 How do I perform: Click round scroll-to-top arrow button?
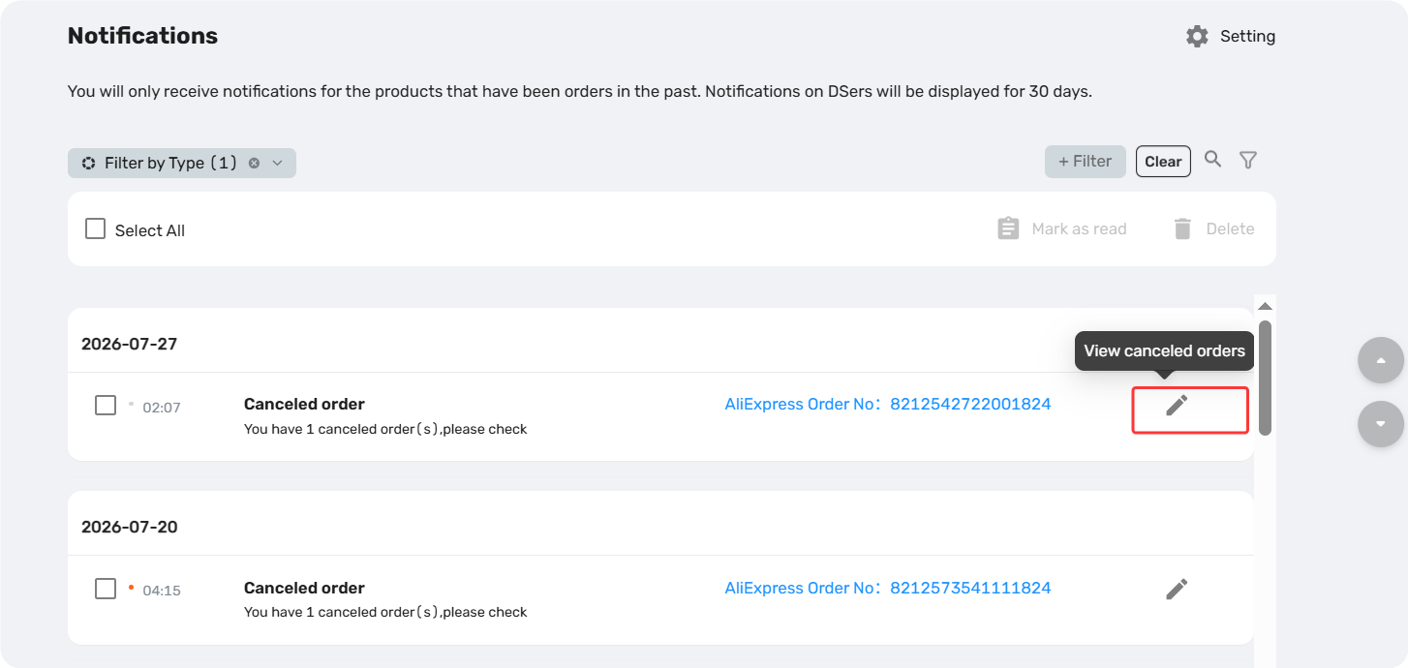pos(1381,361)
